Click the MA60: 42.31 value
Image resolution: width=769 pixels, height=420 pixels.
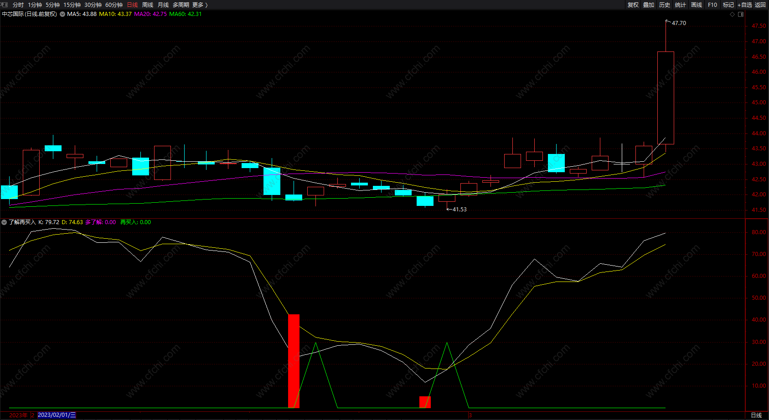(186, 14)
